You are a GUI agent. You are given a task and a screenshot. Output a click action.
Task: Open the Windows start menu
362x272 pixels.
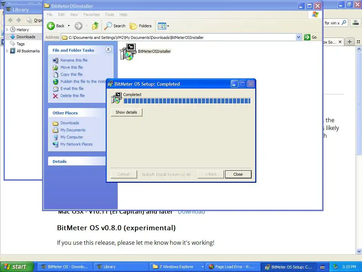pyautogui.click(x=17, y=267)
